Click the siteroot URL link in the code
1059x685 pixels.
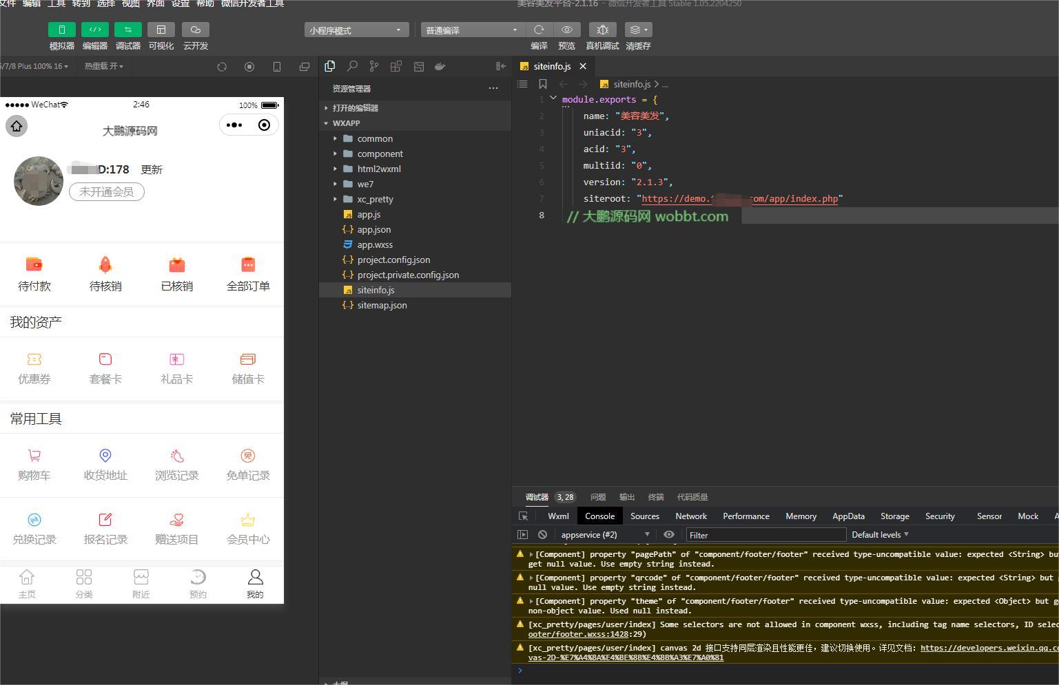(740, 198)
